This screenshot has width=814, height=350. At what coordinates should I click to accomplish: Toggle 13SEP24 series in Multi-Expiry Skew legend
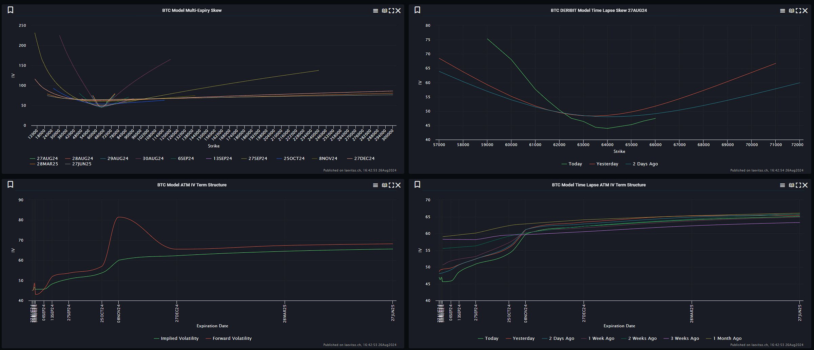tap(219, 158)
